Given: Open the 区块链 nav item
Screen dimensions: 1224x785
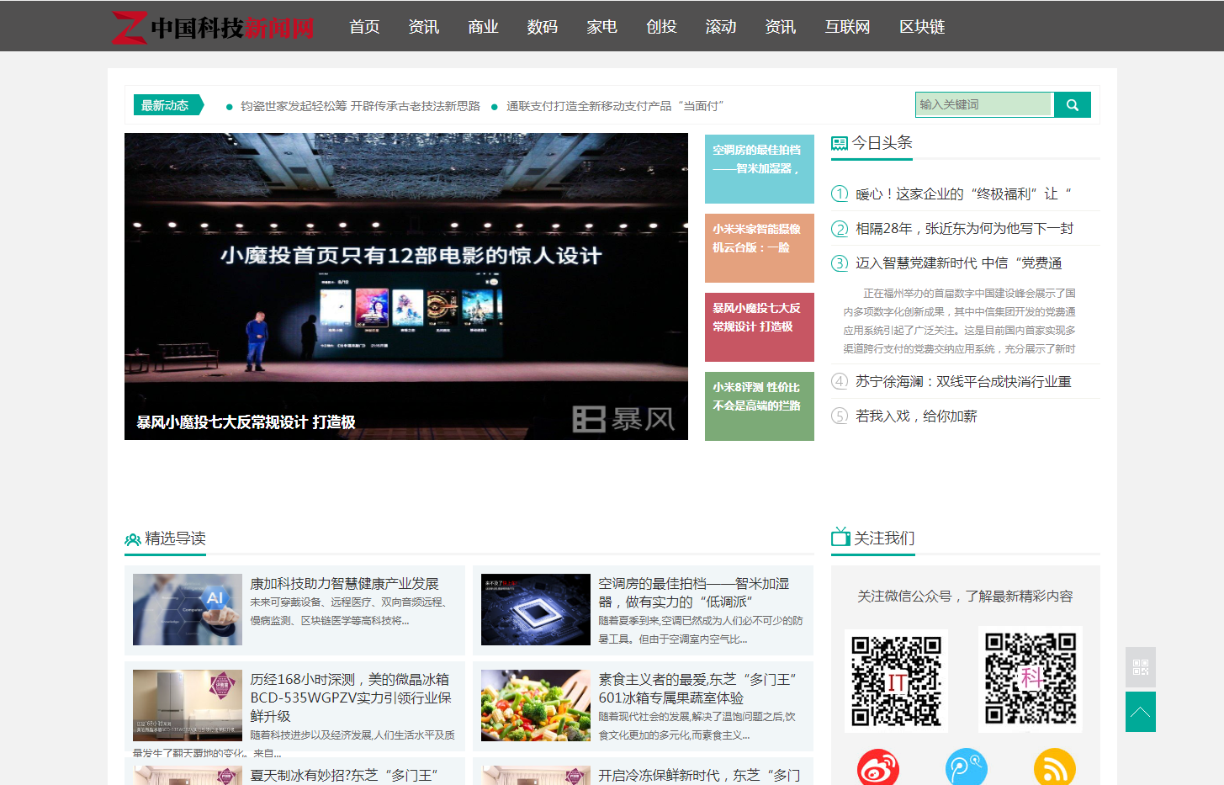Looking at the screenshot, I should tap(922, 27).
